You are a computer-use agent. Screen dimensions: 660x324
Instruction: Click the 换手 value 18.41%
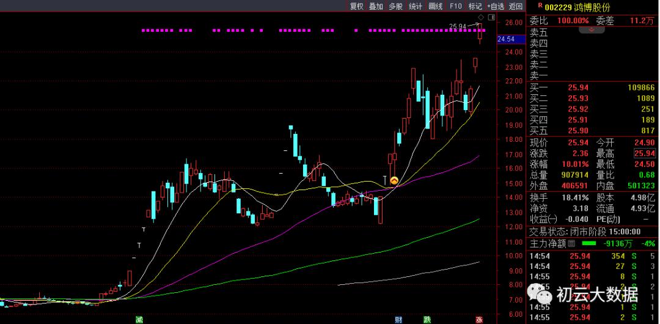(x=575, y=197)
